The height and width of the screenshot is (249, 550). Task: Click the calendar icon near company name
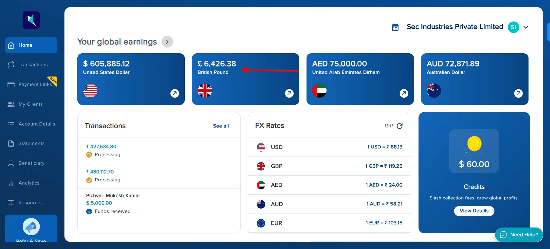395,27
